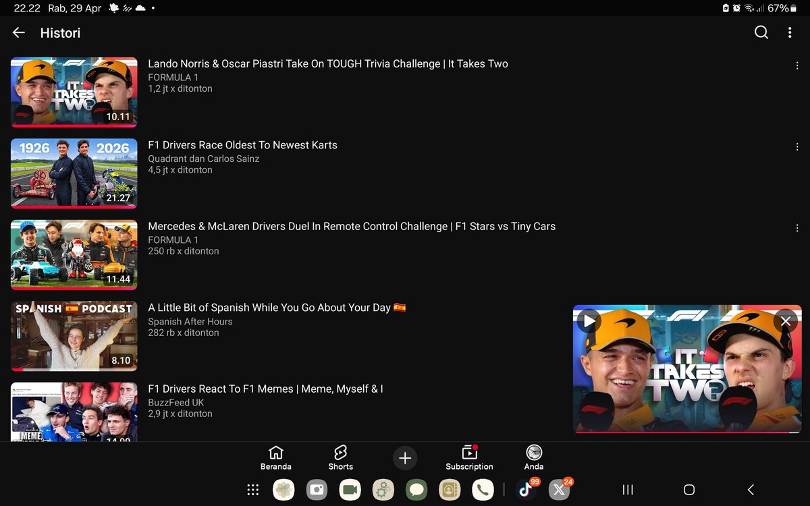Screen dimensions: 810x506
Task: Tap the Histori page heading
Action: coord(60,32)
